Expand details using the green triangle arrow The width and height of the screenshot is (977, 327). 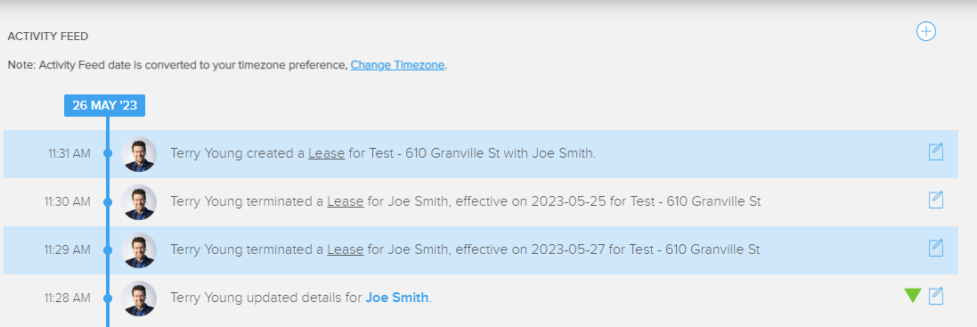(x=913, y=296)
